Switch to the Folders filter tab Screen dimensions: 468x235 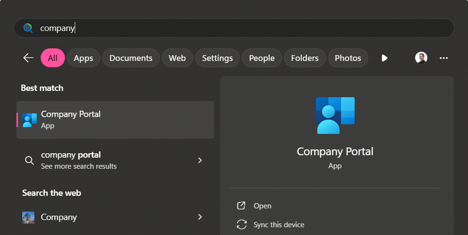[305, 58]
